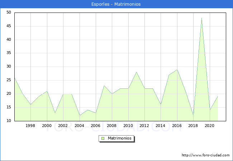Image resolution: width=233 pixels, height=161 pixels.
Task: Click the 40 y-axis value
Action: click(9, 40)
